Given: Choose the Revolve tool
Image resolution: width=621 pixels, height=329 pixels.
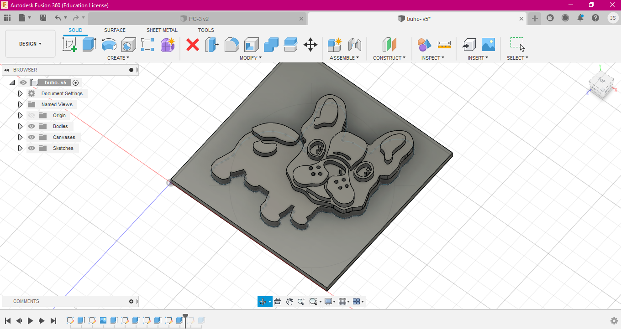Looking at the screenshot, I should 109,45.
